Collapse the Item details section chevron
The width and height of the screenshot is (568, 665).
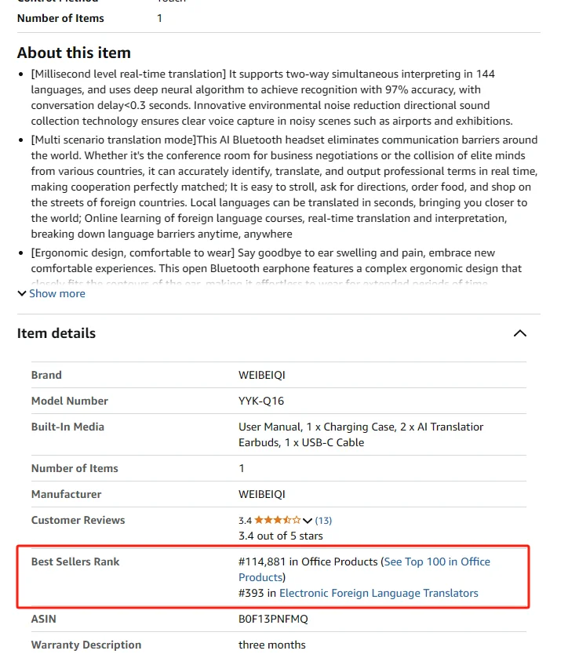[519, 333]
